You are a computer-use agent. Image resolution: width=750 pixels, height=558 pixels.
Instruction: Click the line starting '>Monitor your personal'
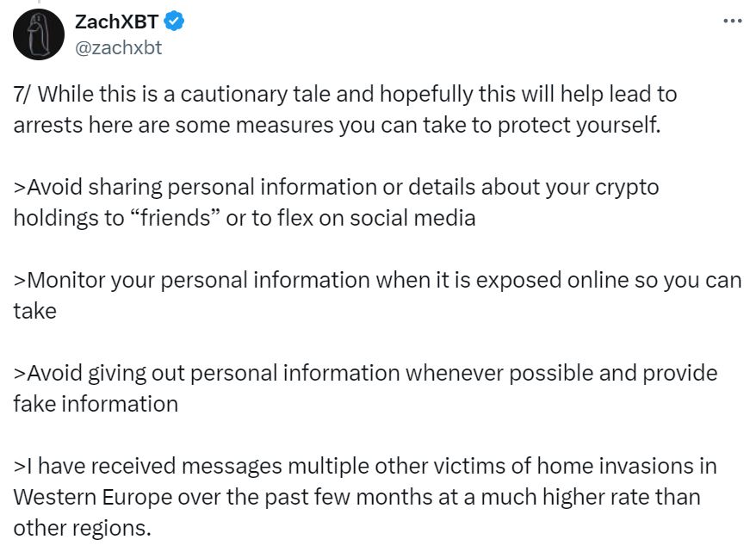pos(377,280)
